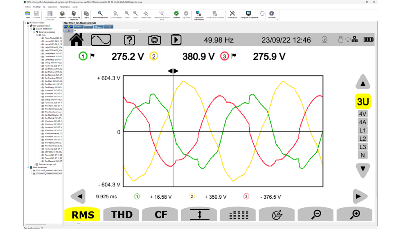Open the waveform sine-wave mode icon
This screenshot has height=229, width=401.
tap(101, 40)
